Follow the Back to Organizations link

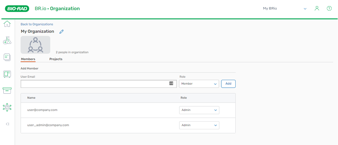37,24
